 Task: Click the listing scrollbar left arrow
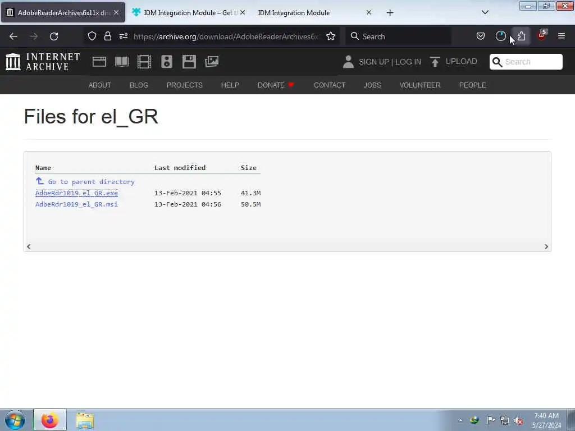pyautogui.click(x=29, y=247)
